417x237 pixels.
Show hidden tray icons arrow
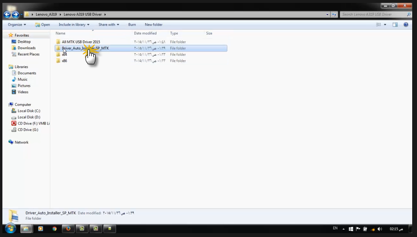tap(343, 229)
